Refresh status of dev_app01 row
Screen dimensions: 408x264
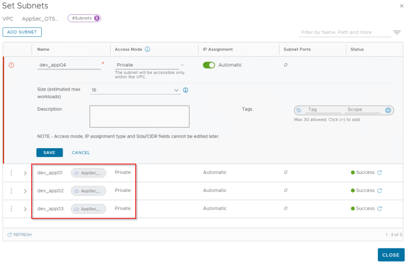coord(379,172)
